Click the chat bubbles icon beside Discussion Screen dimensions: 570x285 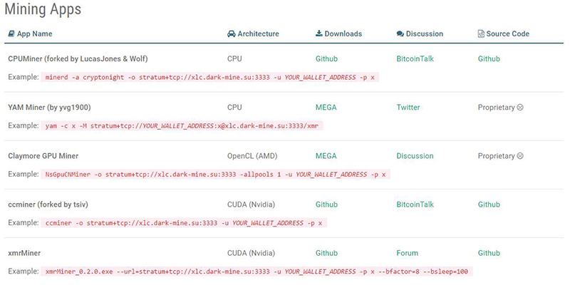click(400, 33)
